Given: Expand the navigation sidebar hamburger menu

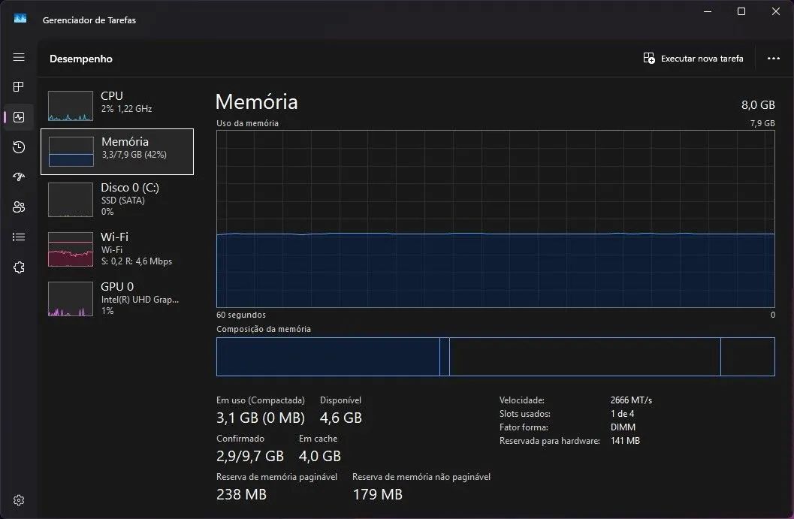Looking at the screenshot, I should tap(18, 56).
